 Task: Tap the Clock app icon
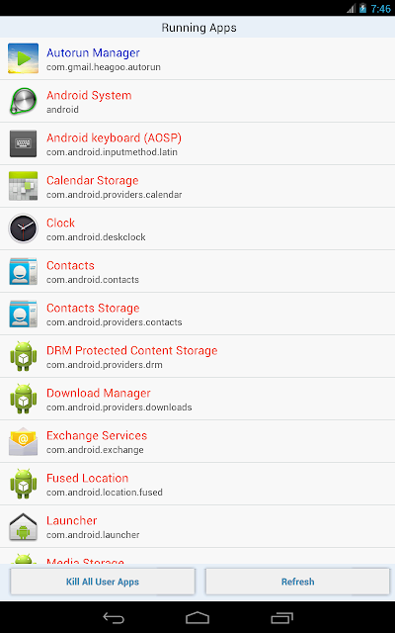tap(23, 228)
